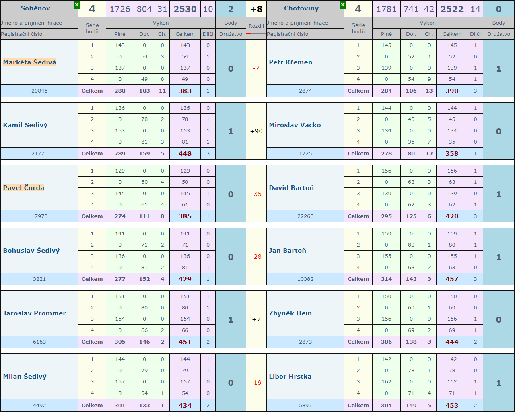This screenshot has width=515, height=412.
Task: Open player Milan Šedivý
Action: 25,376
